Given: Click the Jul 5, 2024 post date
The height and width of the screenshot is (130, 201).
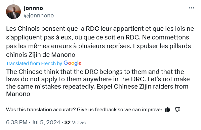Looking at the screenshot, I should tap(46, 122).
